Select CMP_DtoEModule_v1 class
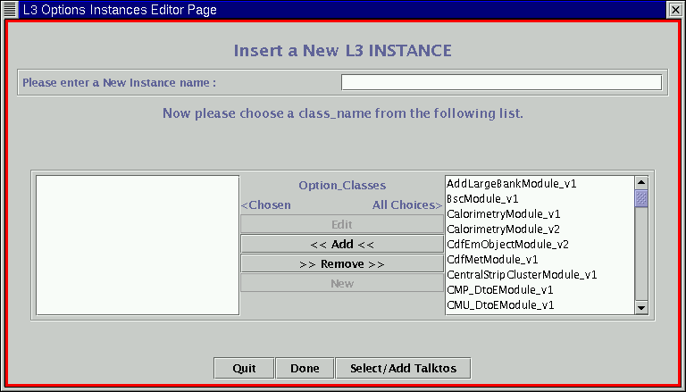Image resolution: width=686 pixels, height=392 pixels. (x=499, y=290)
